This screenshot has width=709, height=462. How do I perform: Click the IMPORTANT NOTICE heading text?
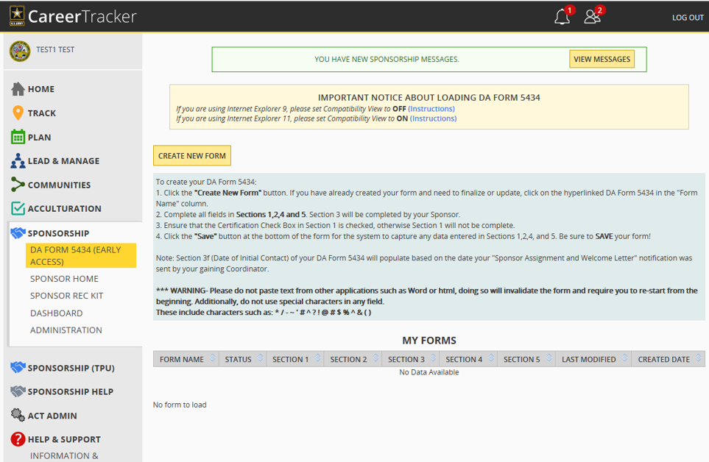click(x=428, y=98)
